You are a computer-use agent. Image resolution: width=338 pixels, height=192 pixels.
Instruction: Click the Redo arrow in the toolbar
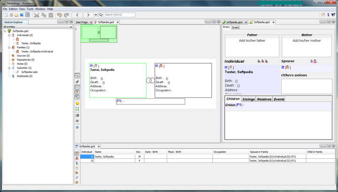[x=66, y=15]
